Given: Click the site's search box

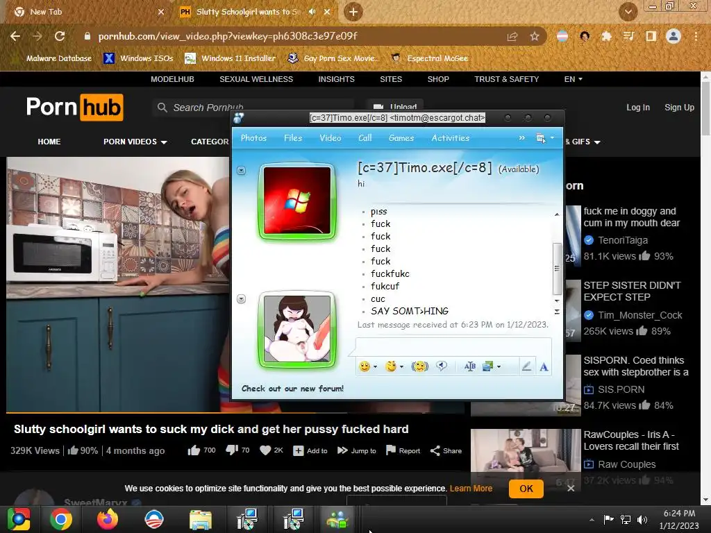Looking at the screenshot, I should [254, 108].
